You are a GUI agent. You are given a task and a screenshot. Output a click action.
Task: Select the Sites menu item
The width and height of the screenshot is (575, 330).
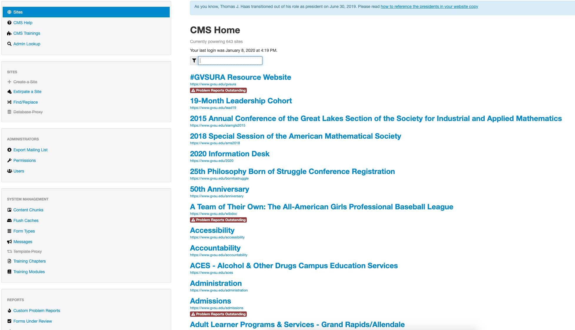pyautogui.click(x=18, y=12)
